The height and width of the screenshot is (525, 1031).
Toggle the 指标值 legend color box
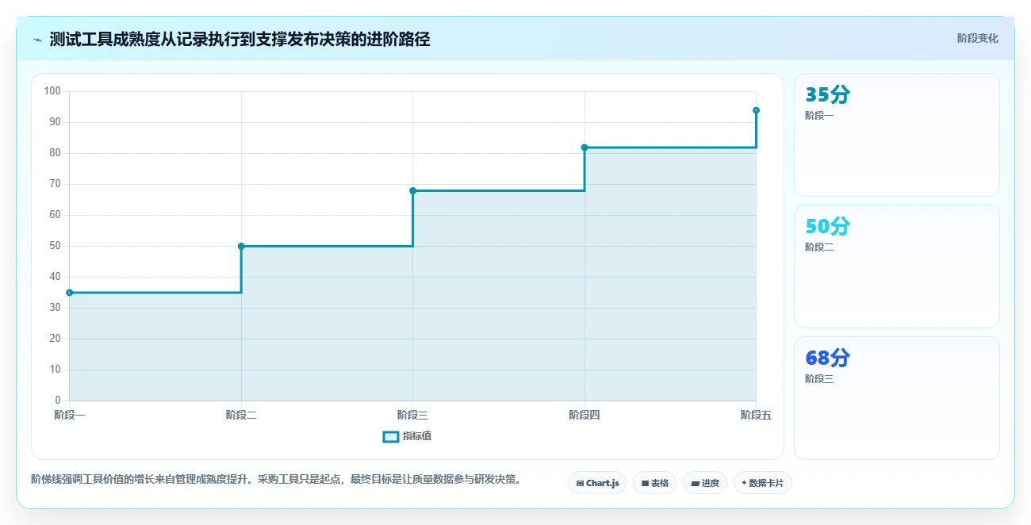390,436
